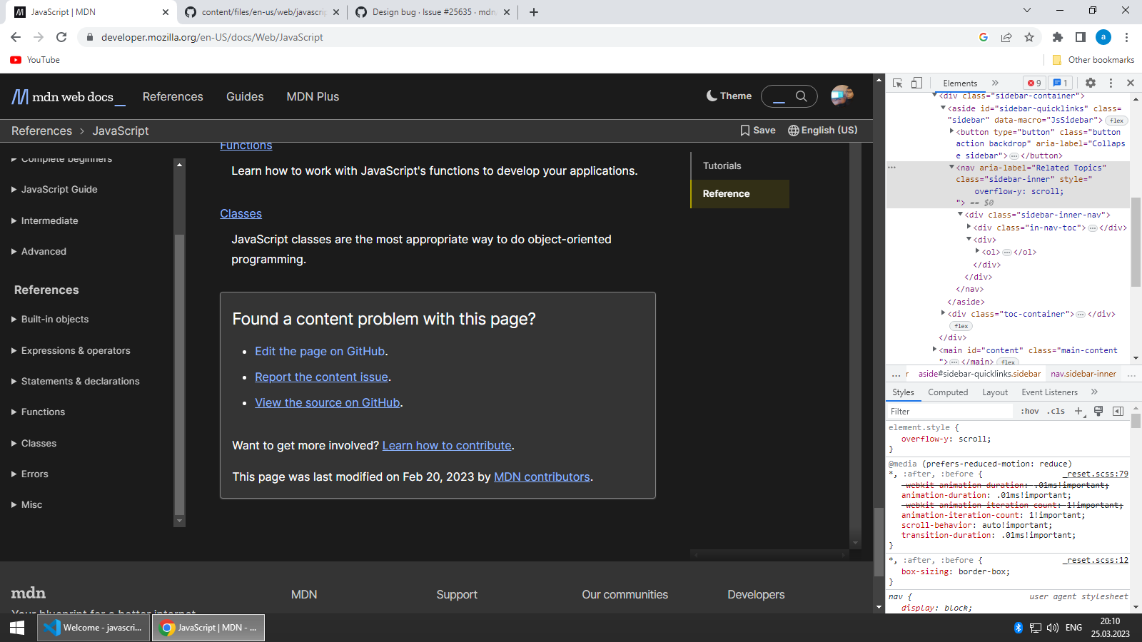
Task: Click the toggle element state :hov icon
Action: point(1030,411)
